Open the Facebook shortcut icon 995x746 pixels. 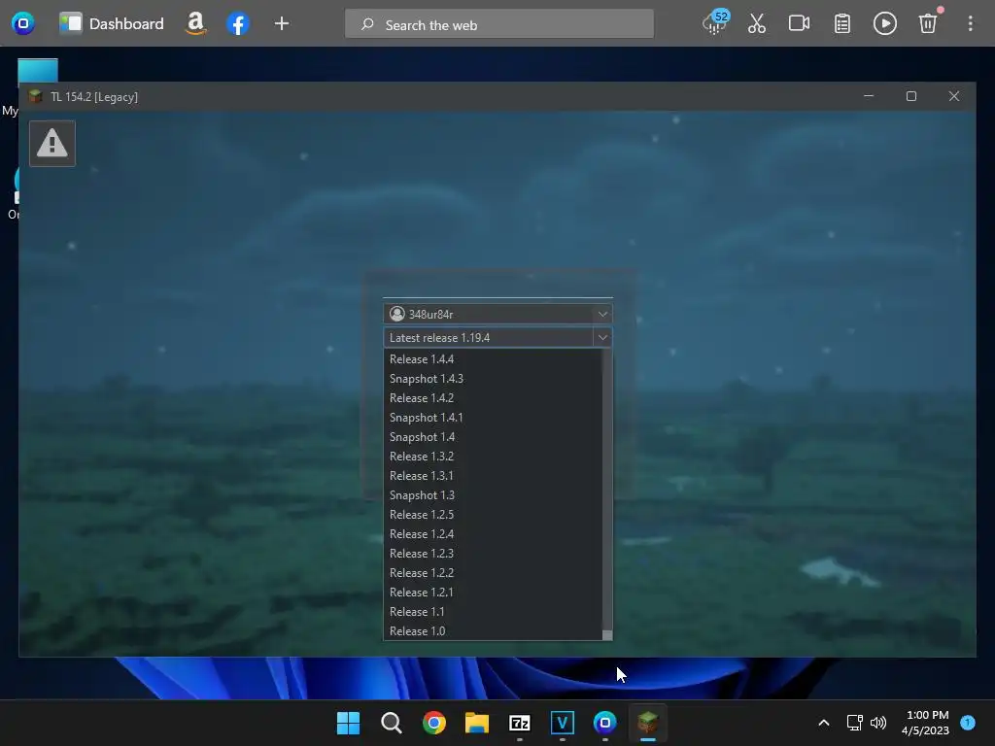click(x=238, y=24)
